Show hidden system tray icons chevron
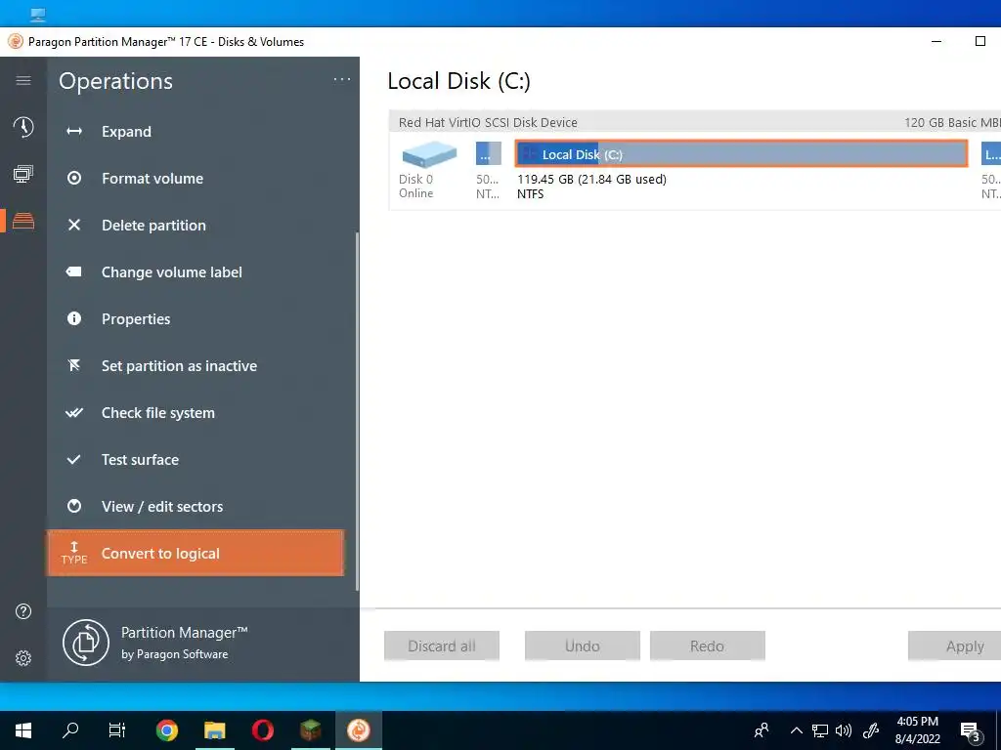Viewport: 1001px width, 750px height. click(x=796, y=730)
